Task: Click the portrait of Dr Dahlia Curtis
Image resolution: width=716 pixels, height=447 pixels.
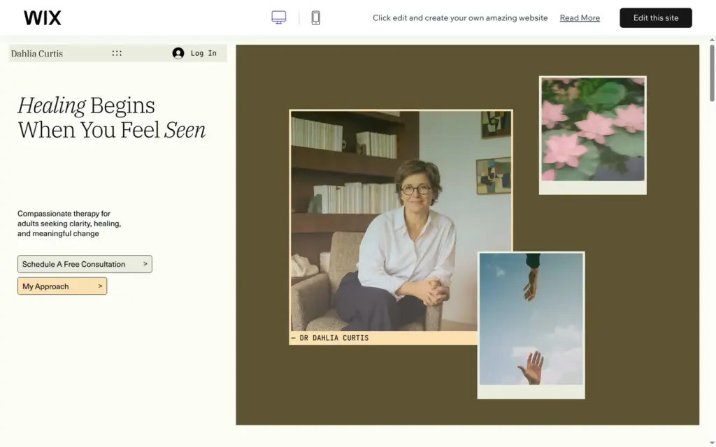Action: [401, 220]
